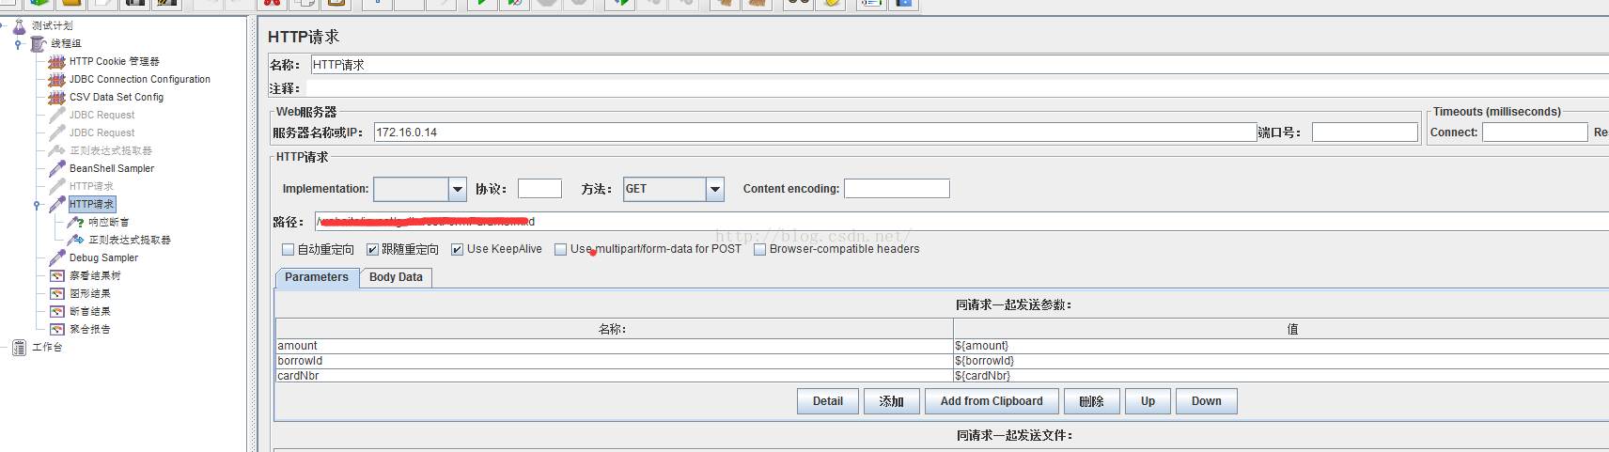Uncheck the 跟随重定向 checkbox
Image resolution: width=1609 pixels, height=452 pixels.
click(372, 249)
